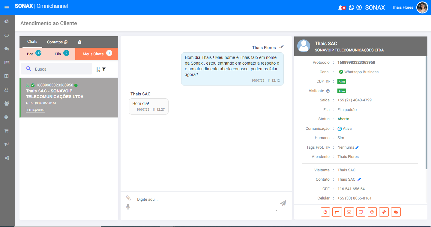Click the ticket icon button

[384, 212]
